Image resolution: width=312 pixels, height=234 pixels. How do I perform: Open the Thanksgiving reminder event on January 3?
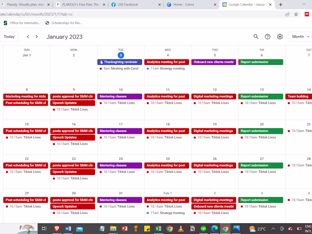[119, 62]
